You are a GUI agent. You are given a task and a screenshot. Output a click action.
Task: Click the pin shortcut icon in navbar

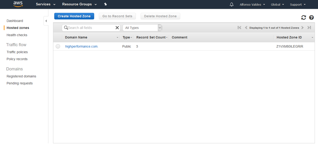pos(105,4)
